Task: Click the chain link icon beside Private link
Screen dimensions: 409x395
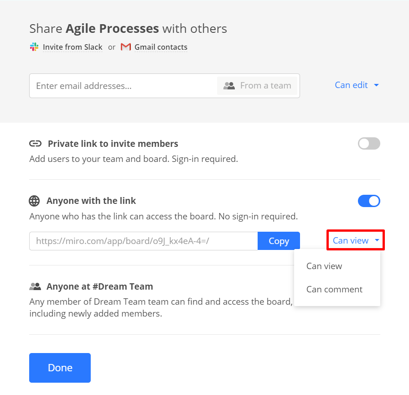Action: coord(35,144)
